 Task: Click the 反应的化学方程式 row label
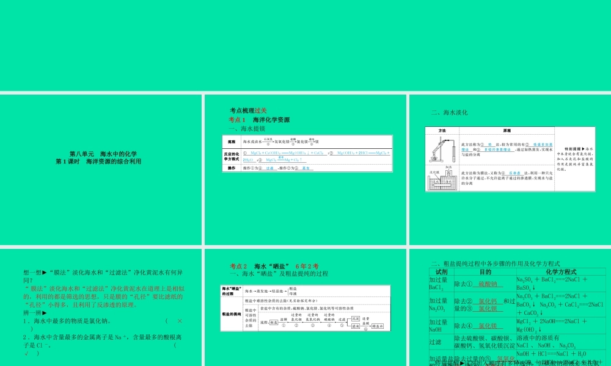pos(232,156)
